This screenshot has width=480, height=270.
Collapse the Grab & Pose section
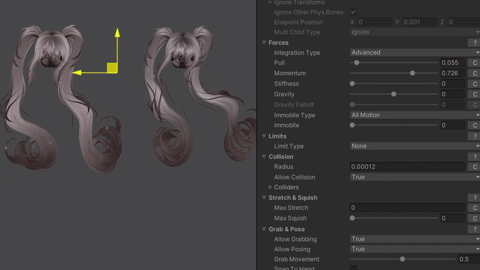coord(264,229)
